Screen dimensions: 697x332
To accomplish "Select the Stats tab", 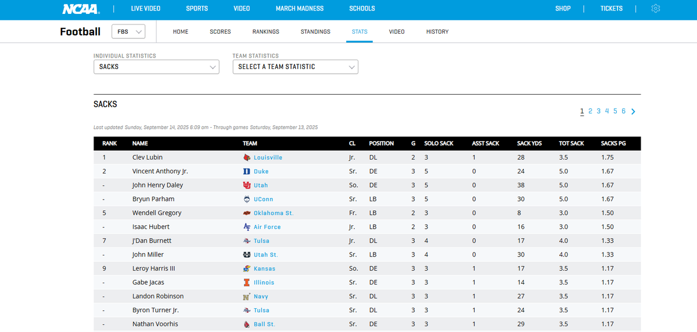I will click(x=360, y=32).
